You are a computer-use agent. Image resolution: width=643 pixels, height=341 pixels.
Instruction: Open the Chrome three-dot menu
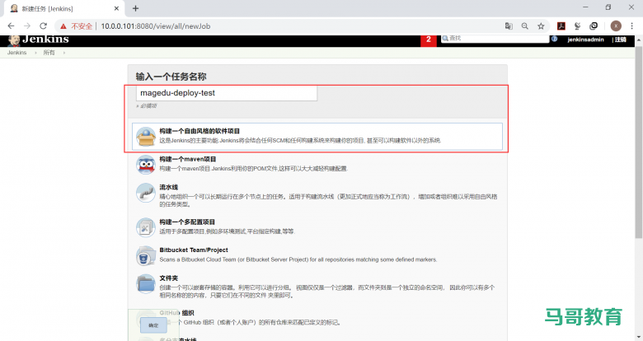pyautogui.click(x=632, y=26)
